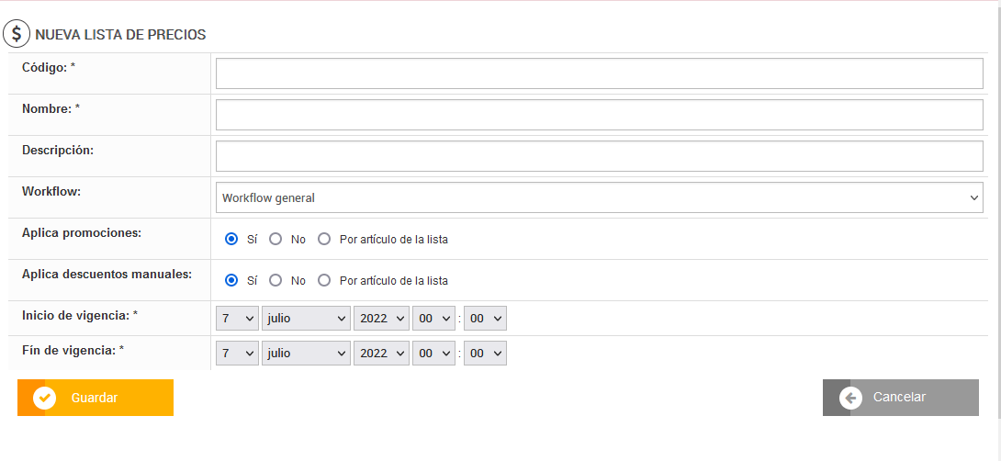Open the Inicio de vigencia month dropdown
The width and height of the screenshot is (1001, 461).
pos(306,319)
